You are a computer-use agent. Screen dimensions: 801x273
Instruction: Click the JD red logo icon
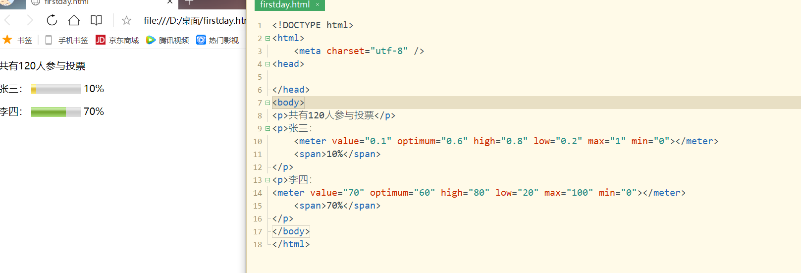(x=101, y=40)
